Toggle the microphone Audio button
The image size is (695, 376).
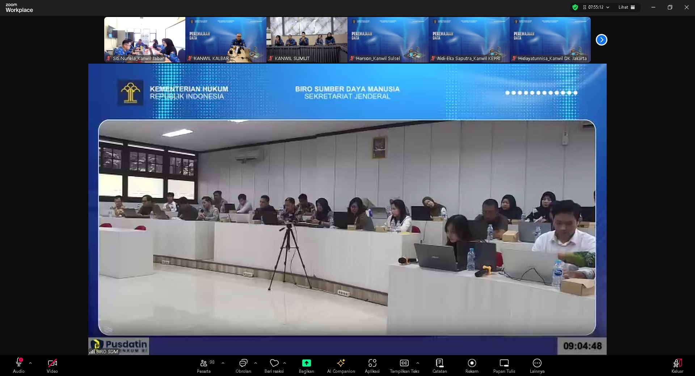tap(19, 366)
